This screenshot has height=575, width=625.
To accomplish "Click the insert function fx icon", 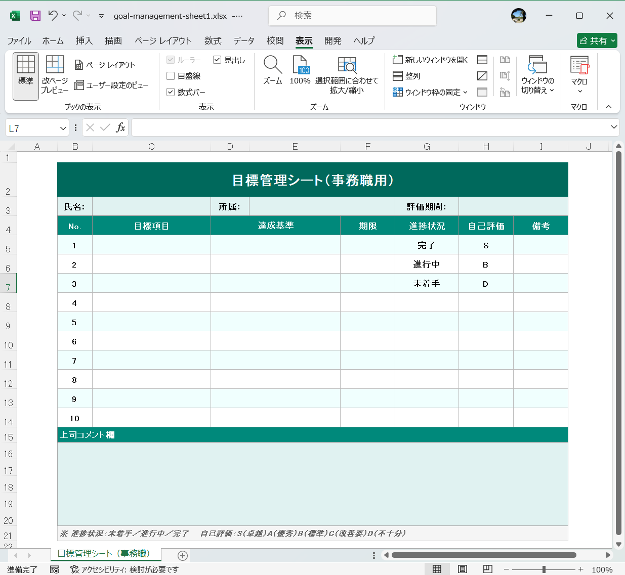I will 120,127.
